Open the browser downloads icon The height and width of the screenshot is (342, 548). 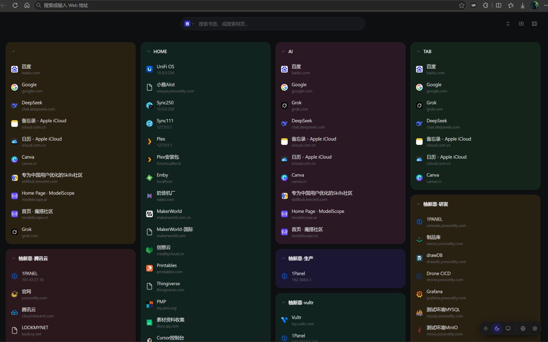tap(523, 6)
